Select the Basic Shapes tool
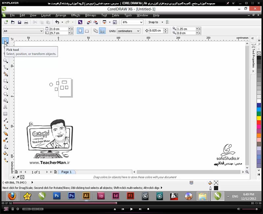263x214 pixels. pyautogui.click(x=5, y=100)
